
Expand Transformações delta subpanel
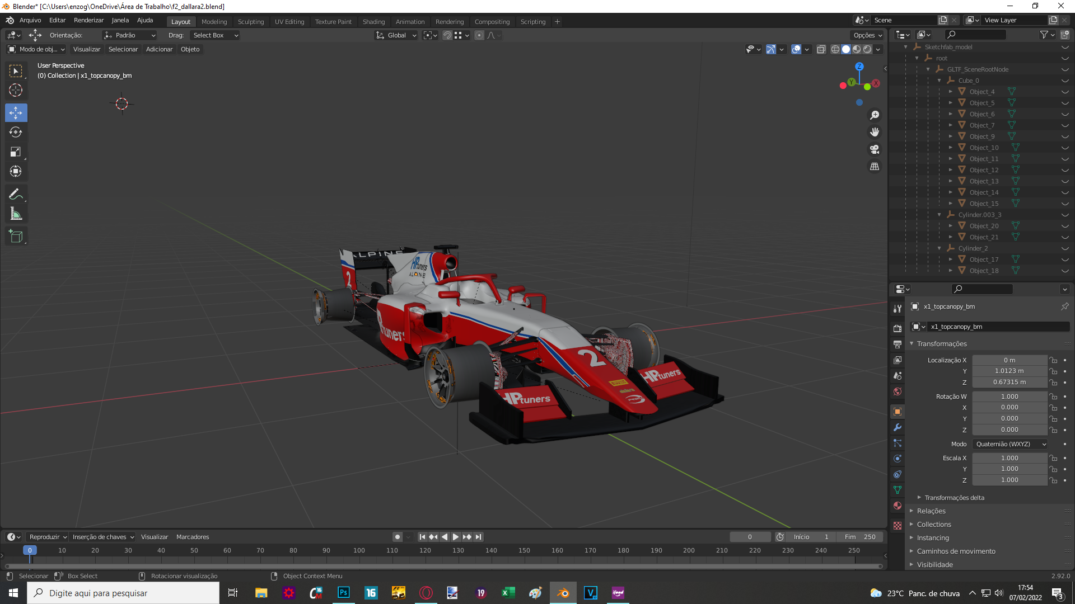(x=954, y=498)
